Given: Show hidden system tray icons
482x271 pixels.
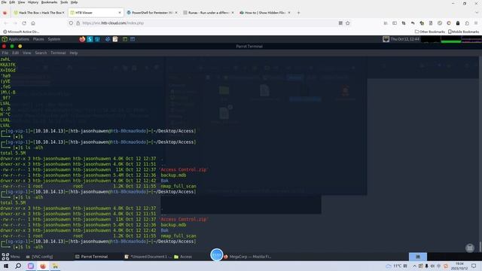Looking at the screenshot, I should 414,266.
